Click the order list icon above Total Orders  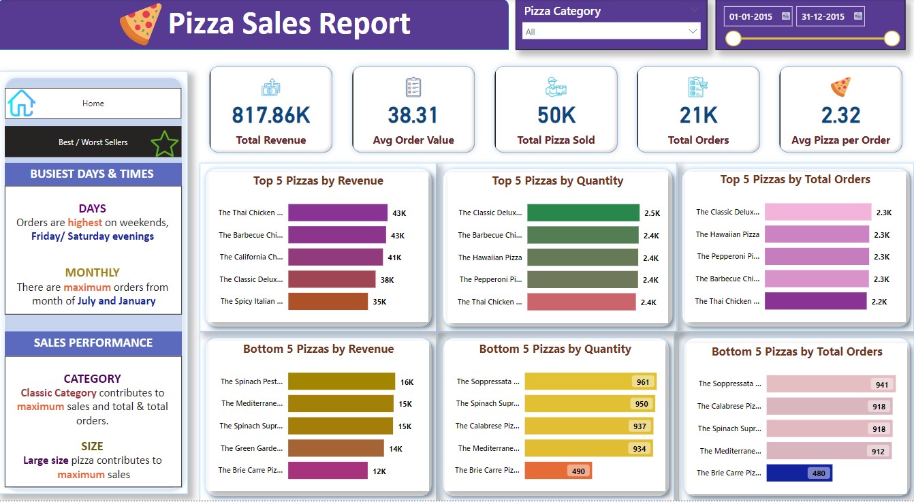tap(697, 87)
